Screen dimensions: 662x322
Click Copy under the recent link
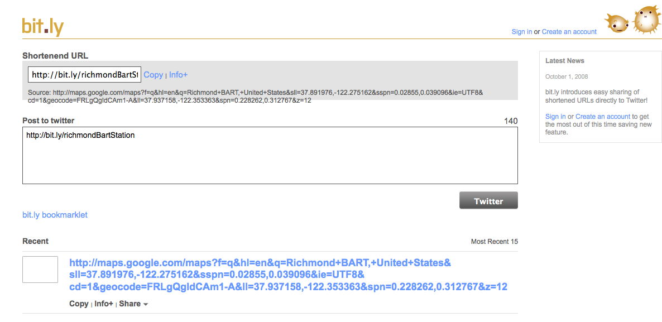pyautogui.click(x=79, y=304)
